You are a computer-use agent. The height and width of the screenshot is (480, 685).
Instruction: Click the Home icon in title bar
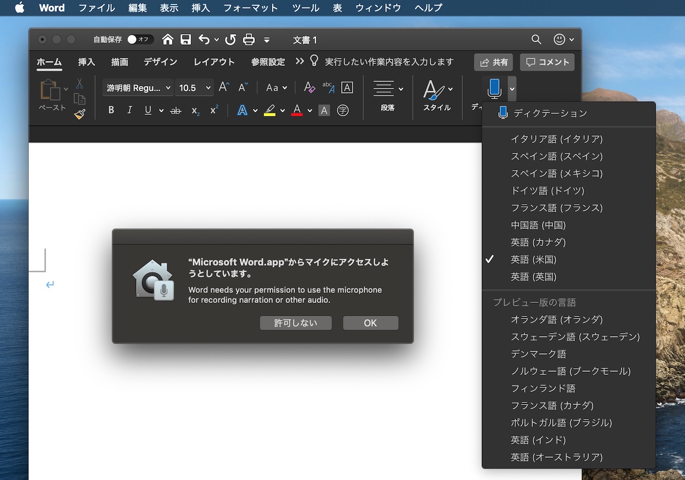tap(168, 39)
